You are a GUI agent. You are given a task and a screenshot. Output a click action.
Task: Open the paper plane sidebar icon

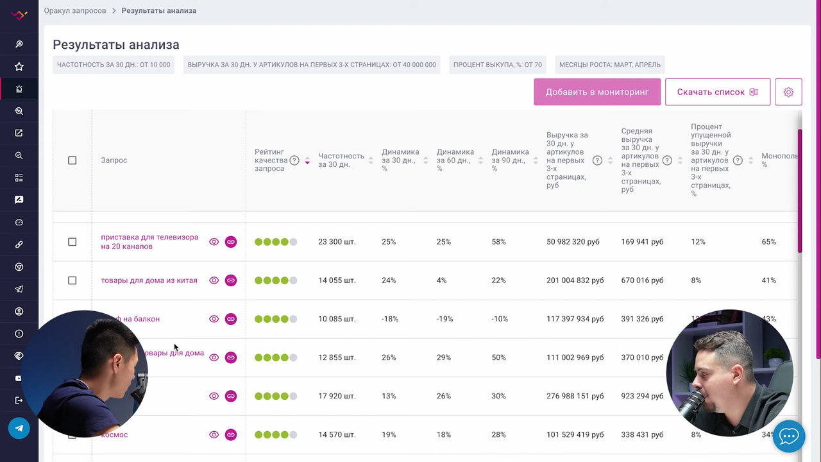pyautogui.click(x=19, y=289)
